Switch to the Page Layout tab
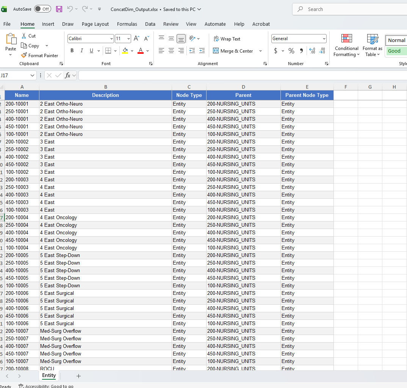The width and height of the screenshot is (407, 388). click(95, 24)
